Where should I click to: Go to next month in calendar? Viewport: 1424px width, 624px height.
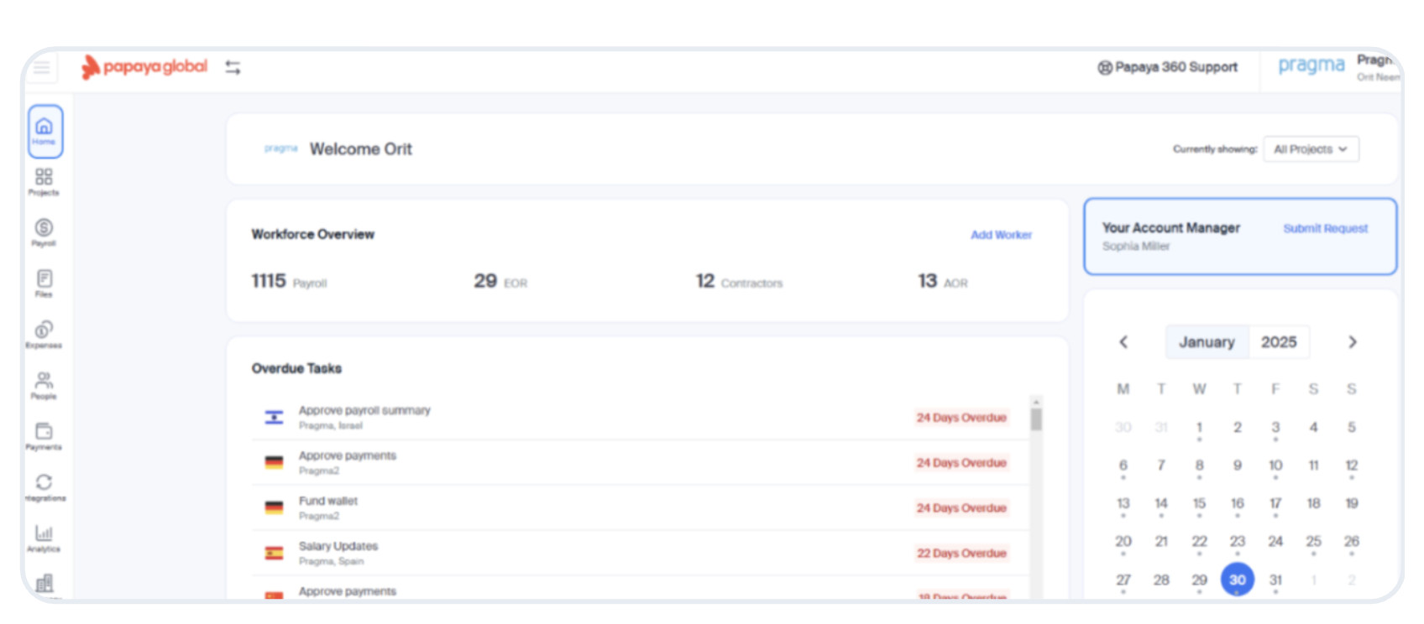(x=1352, y=342)
